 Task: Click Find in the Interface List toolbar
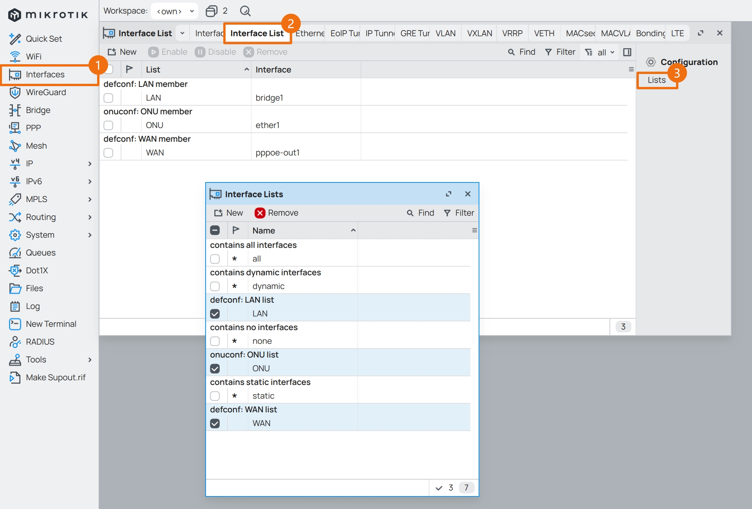coord(522,52)
